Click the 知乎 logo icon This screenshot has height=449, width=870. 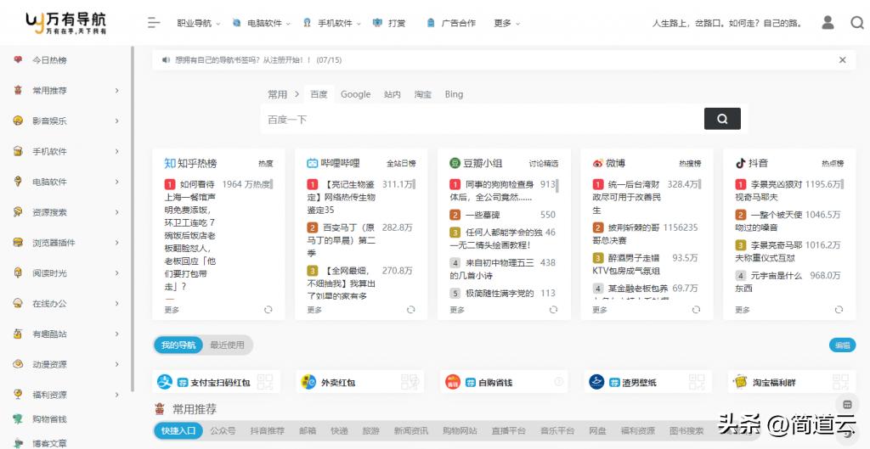click(x=170, y=163)
